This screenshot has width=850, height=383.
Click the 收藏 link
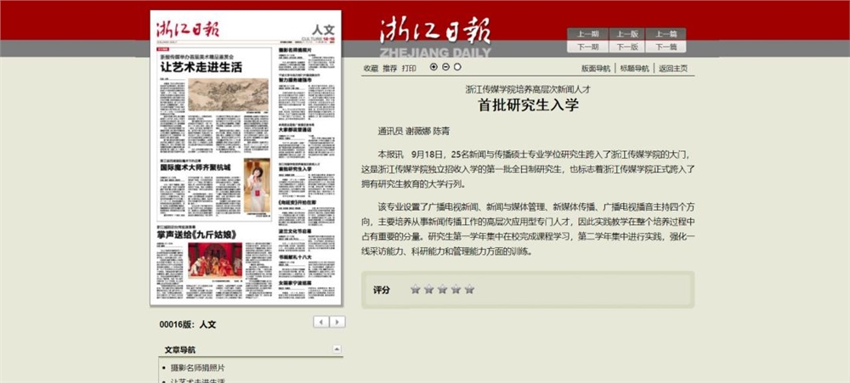click(371, 68)
